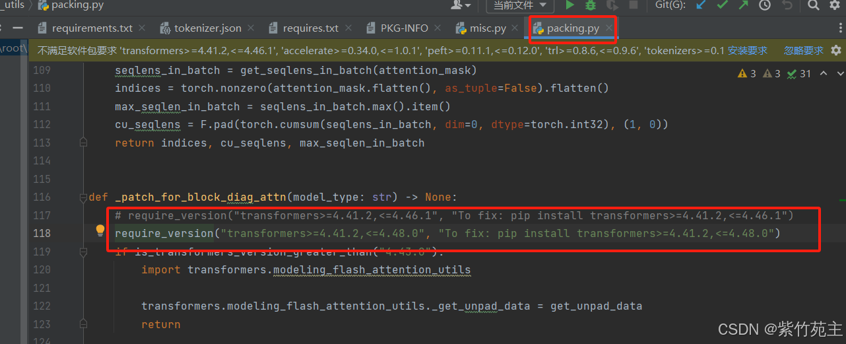The image size is (846, 344).
Task: Click 忽略要求 to ignore requirements
Action: point(804,50)
